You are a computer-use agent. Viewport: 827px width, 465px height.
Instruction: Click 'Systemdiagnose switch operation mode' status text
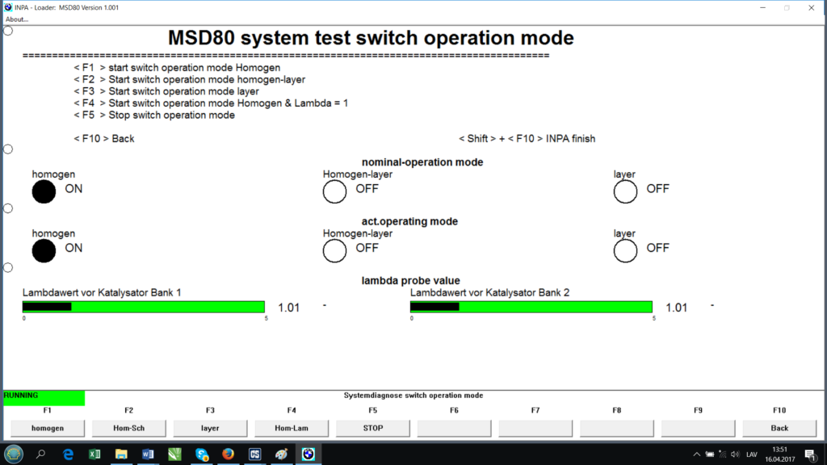coord(413,396)
